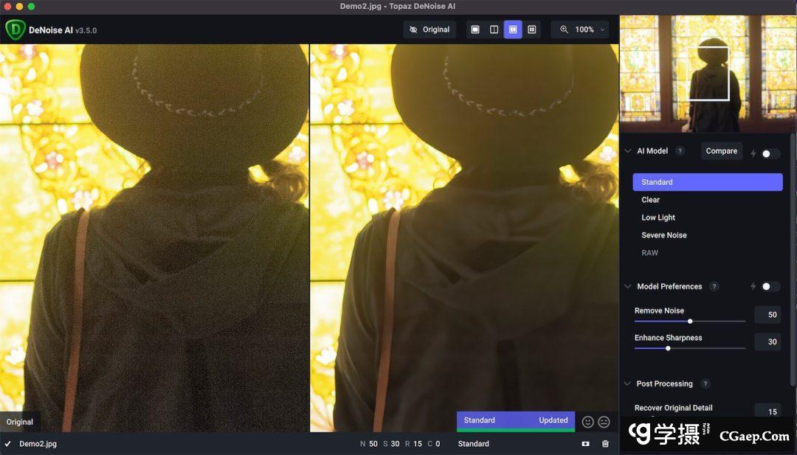Viewport: 797px width, 455px height.
Task: Select the Severe Noise model
Action: [664, 235]
